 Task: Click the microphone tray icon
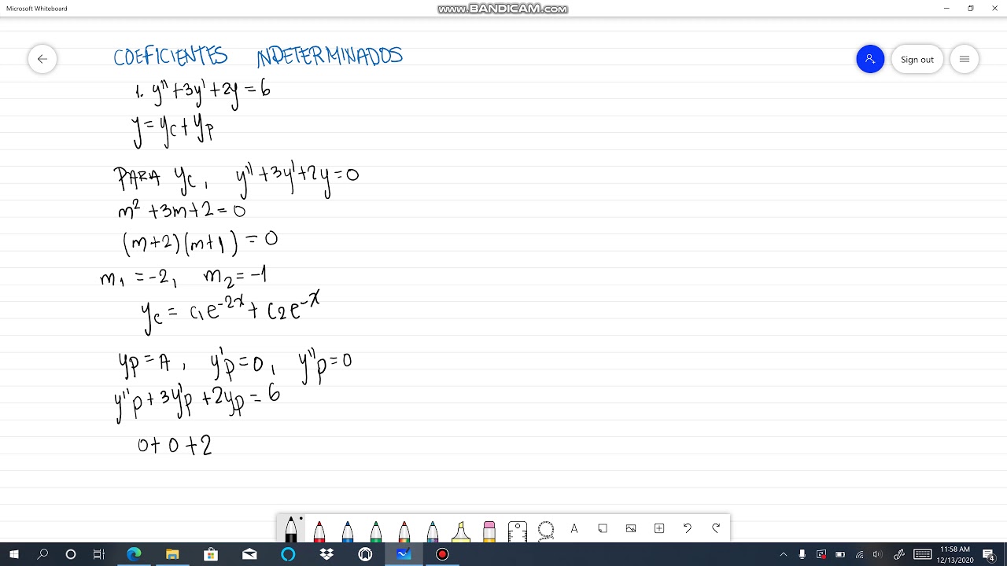(x=802, y=554)
